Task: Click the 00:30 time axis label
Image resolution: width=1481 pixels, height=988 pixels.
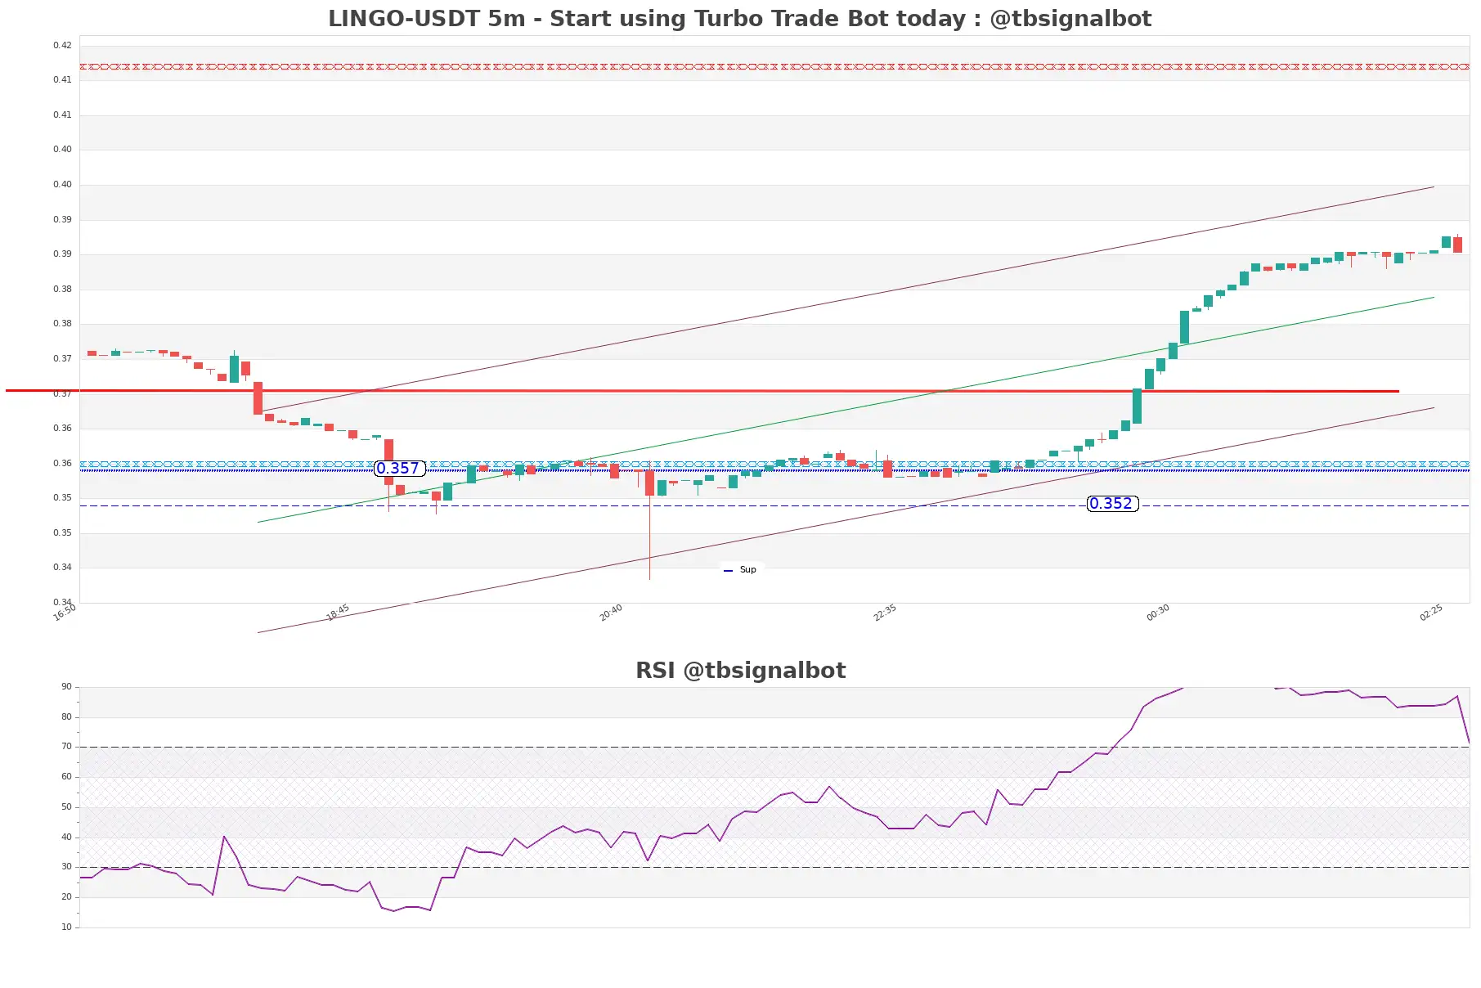Action: (x=1158, y=613)
